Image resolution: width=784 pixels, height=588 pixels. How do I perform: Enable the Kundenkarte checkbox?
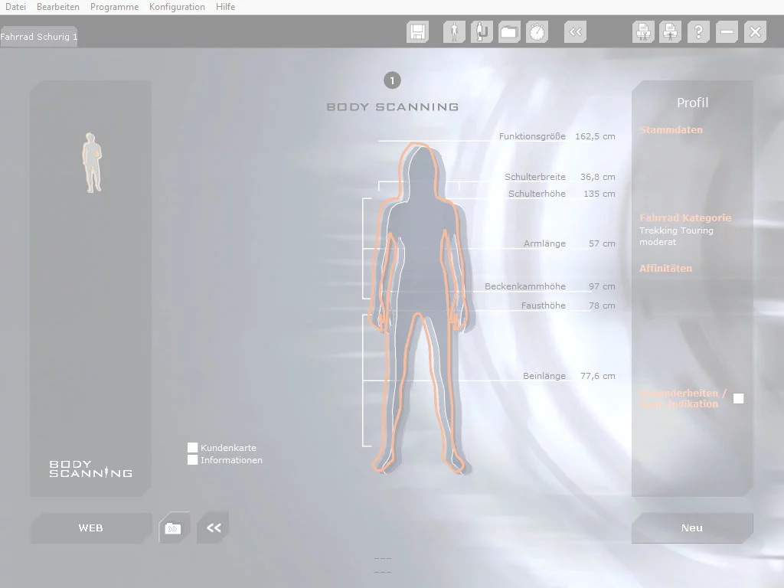[192, 447]
